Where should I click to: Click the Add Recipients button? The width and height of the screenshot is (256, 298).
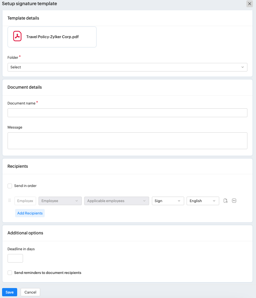tap(30, 213)
